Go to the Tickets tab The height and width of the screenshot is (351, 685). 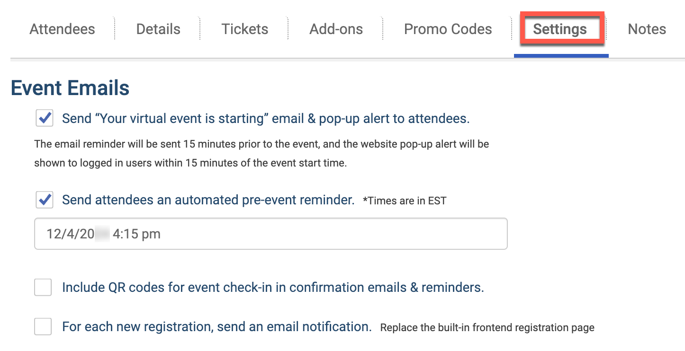click(x=245, y=29)
